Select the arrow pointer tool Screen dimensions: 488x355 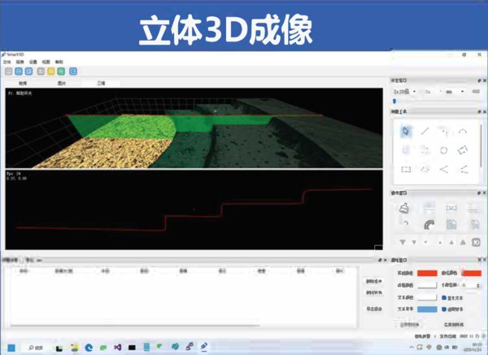tap(406, 131)
